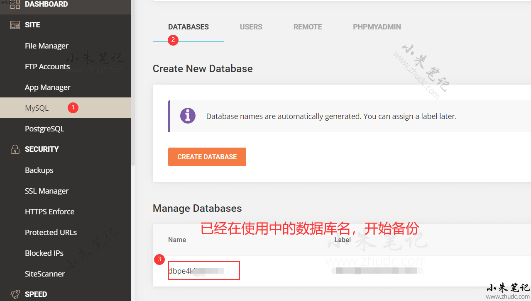Click the Security padlock icon

pyautogui.click(x=15, y=149)
